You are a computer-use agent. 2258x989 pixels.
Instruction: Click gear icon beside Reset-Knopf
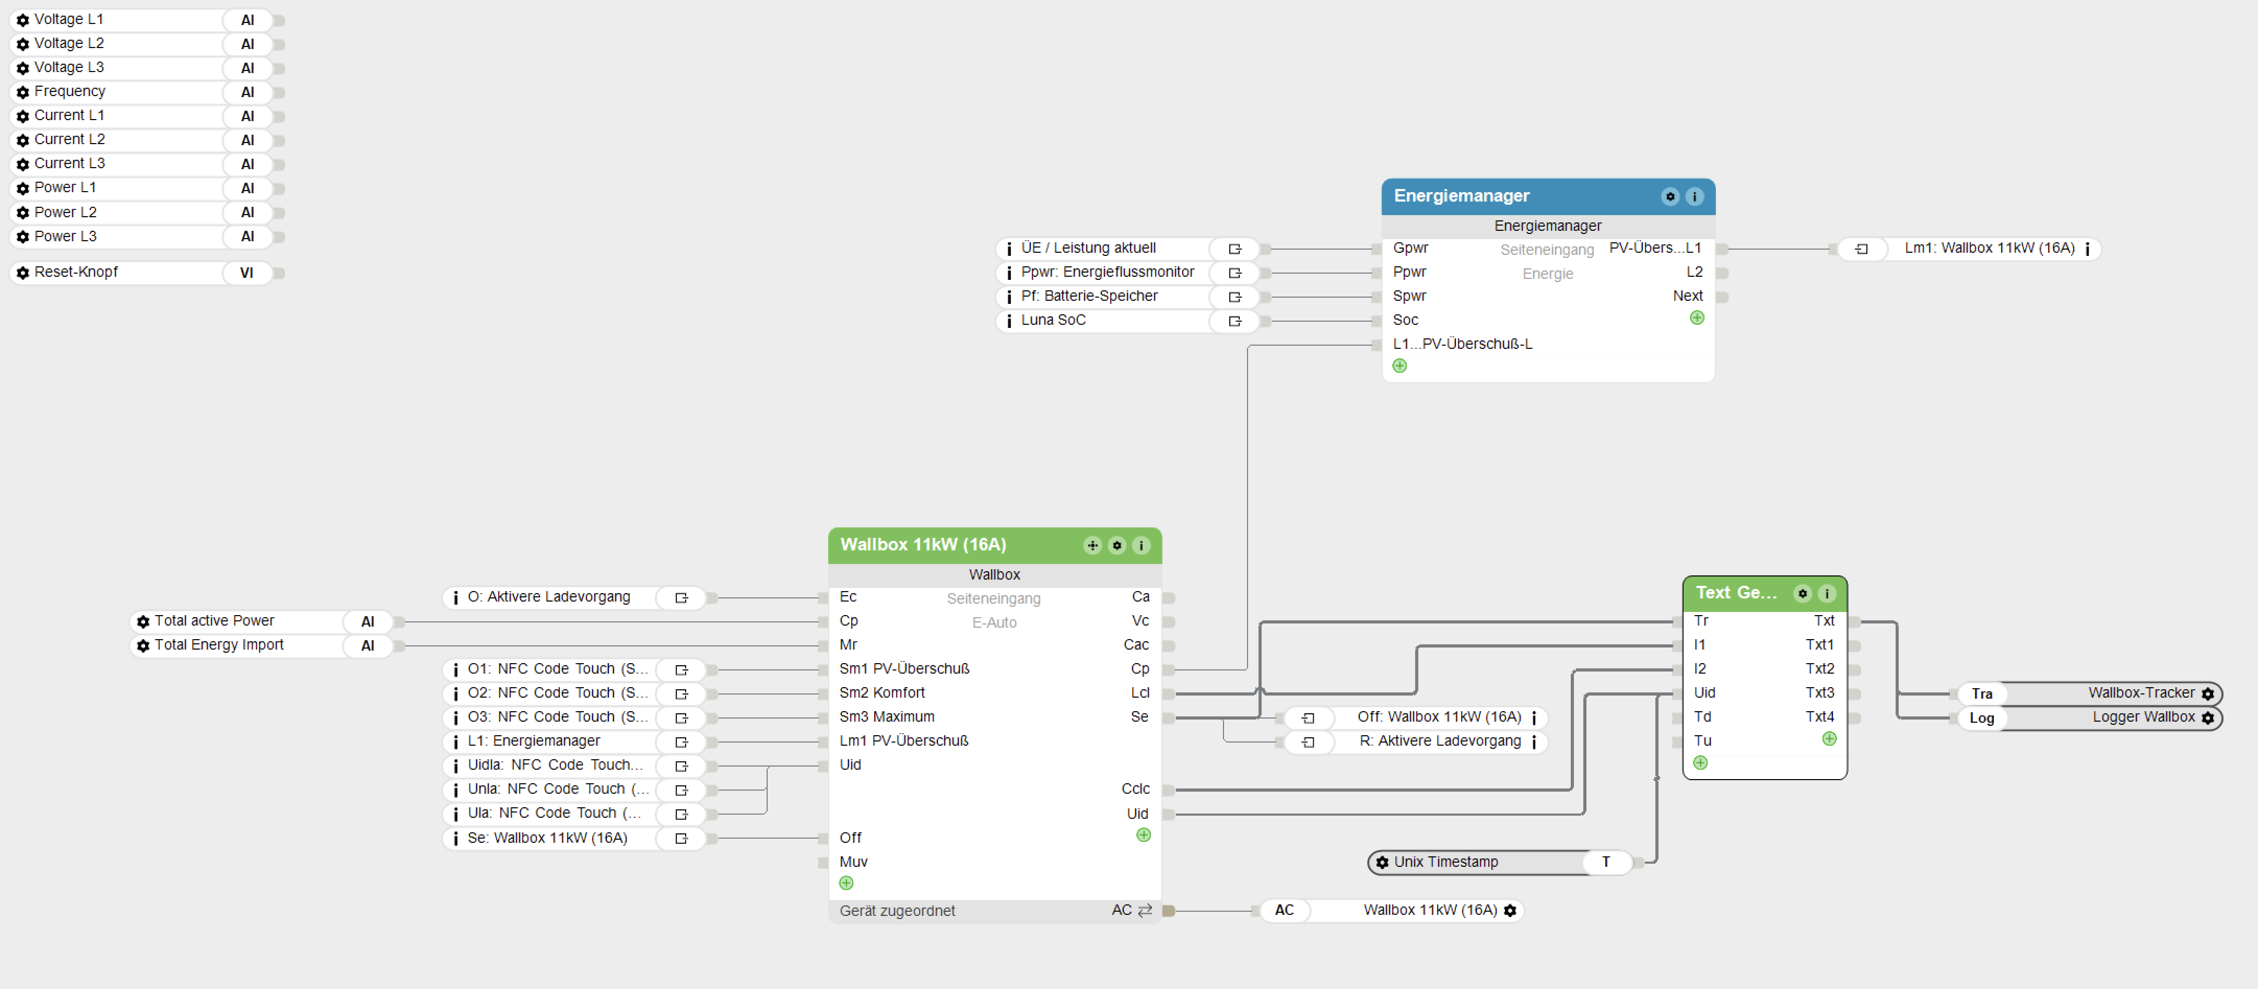click(23, 273)
